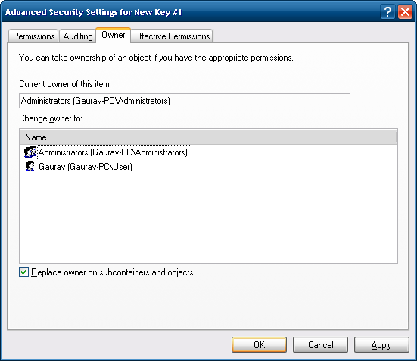Click the question mark help icon
Viewport: 417px width, 361px height.
coord(387,12)
